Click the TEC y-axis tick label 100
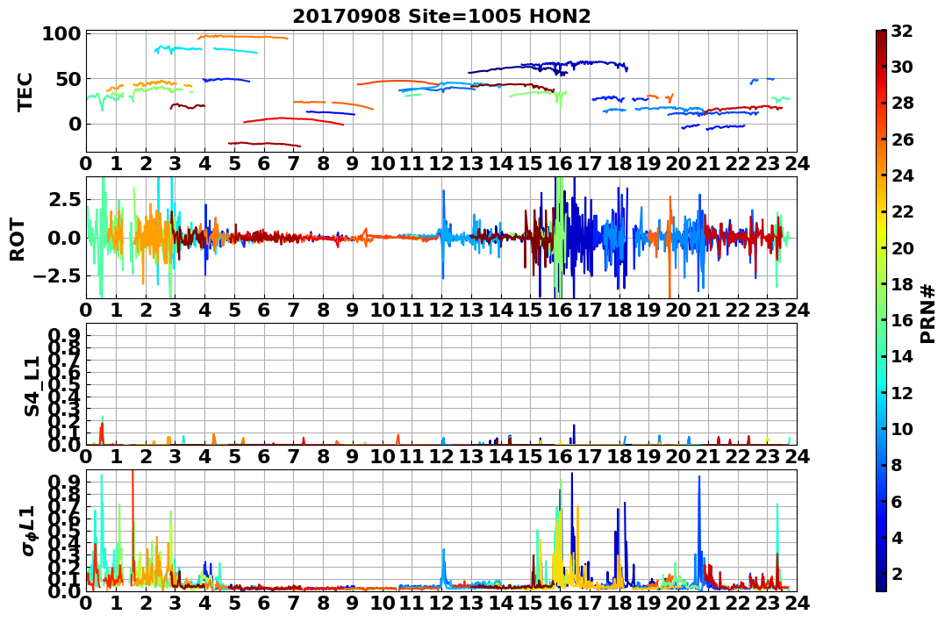This screenshot has width=945, height=622. [x=61, y=33]
